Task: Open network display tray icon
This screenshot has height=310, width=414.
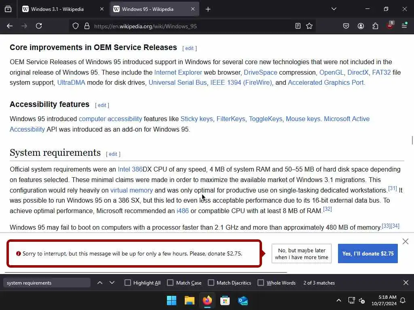Action: click(x=351, y=300)
